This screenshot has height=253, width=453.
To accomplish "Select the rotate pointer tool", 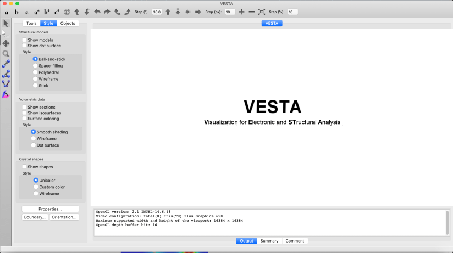I will [6, 23].
